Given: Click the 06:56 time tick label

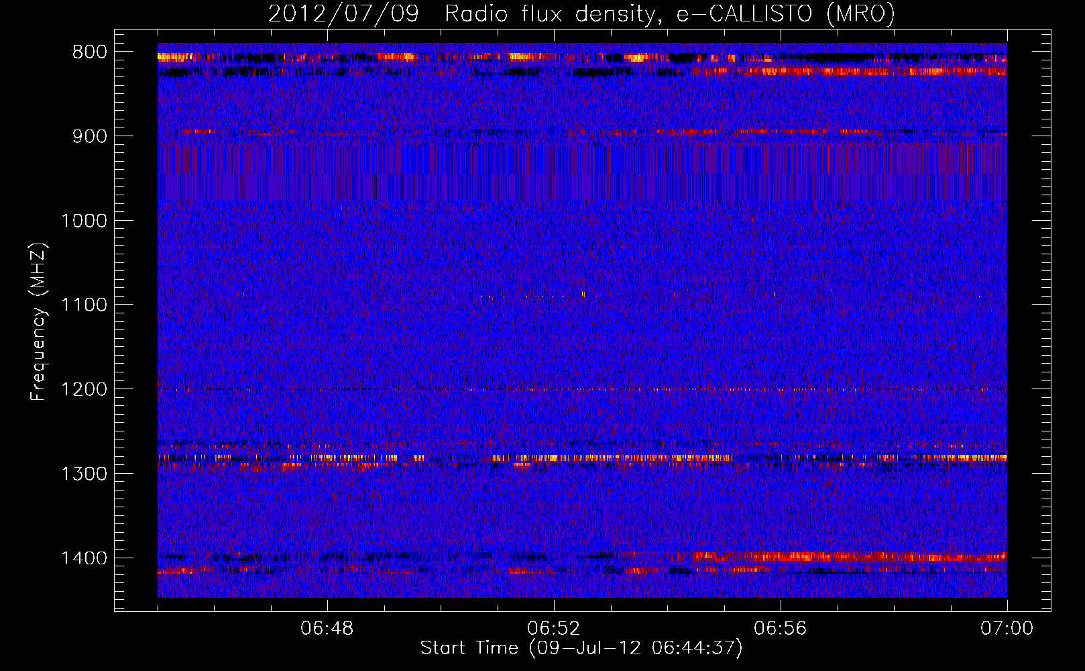Looking at the screenshot, I should point(781,629).
